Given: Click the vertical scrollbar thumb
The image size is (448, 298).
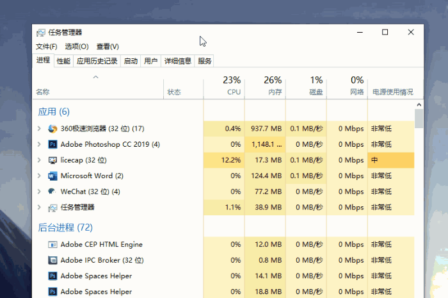Looking at the screenshot, I should pos(419,119).
